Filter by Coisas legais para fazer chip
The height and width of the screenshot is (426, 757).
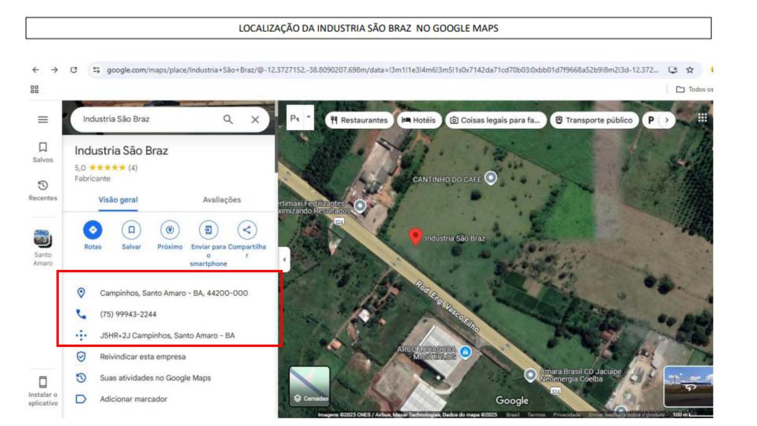click(x=496, y=120)
